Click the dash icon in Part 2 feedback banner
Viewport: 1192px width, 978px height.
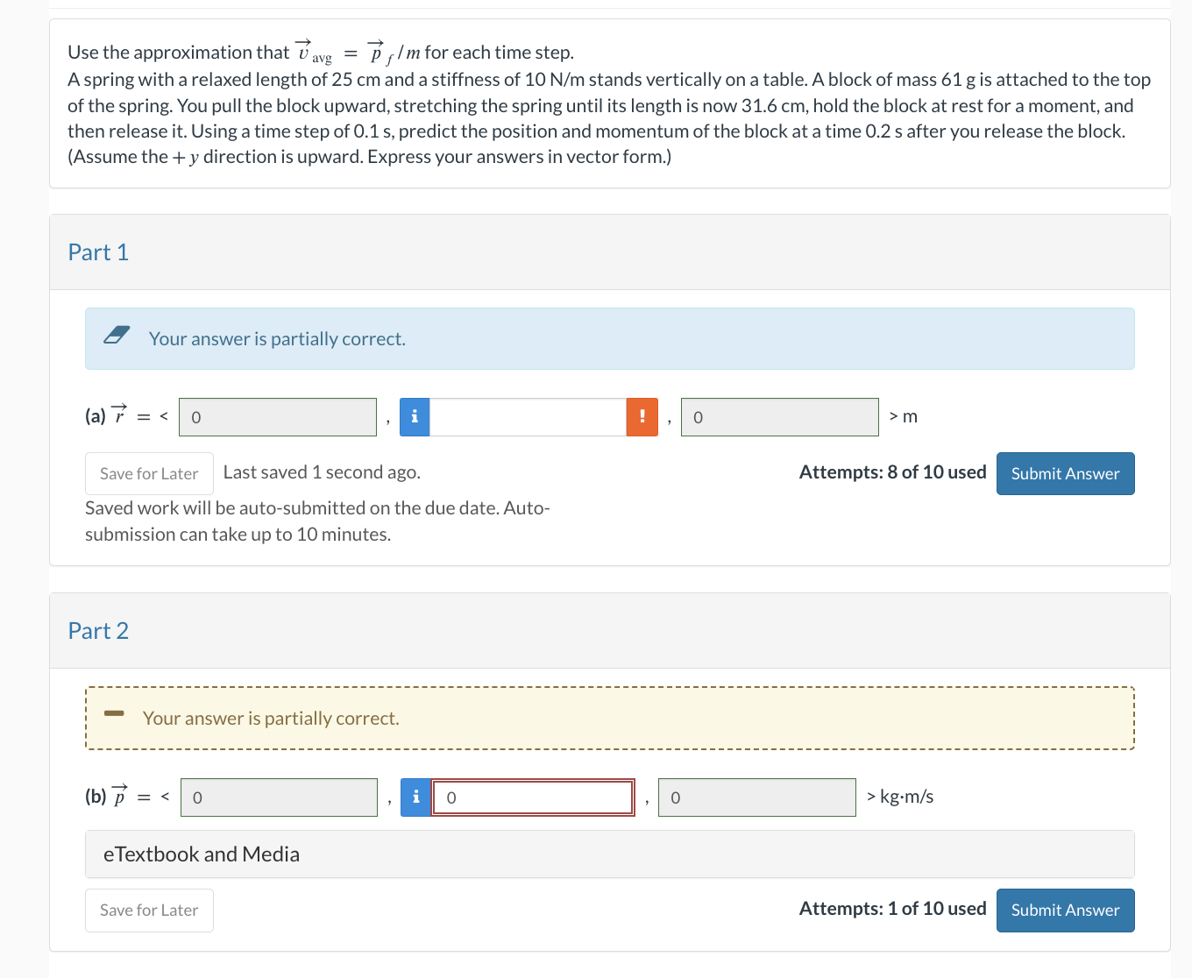(113, 714)
